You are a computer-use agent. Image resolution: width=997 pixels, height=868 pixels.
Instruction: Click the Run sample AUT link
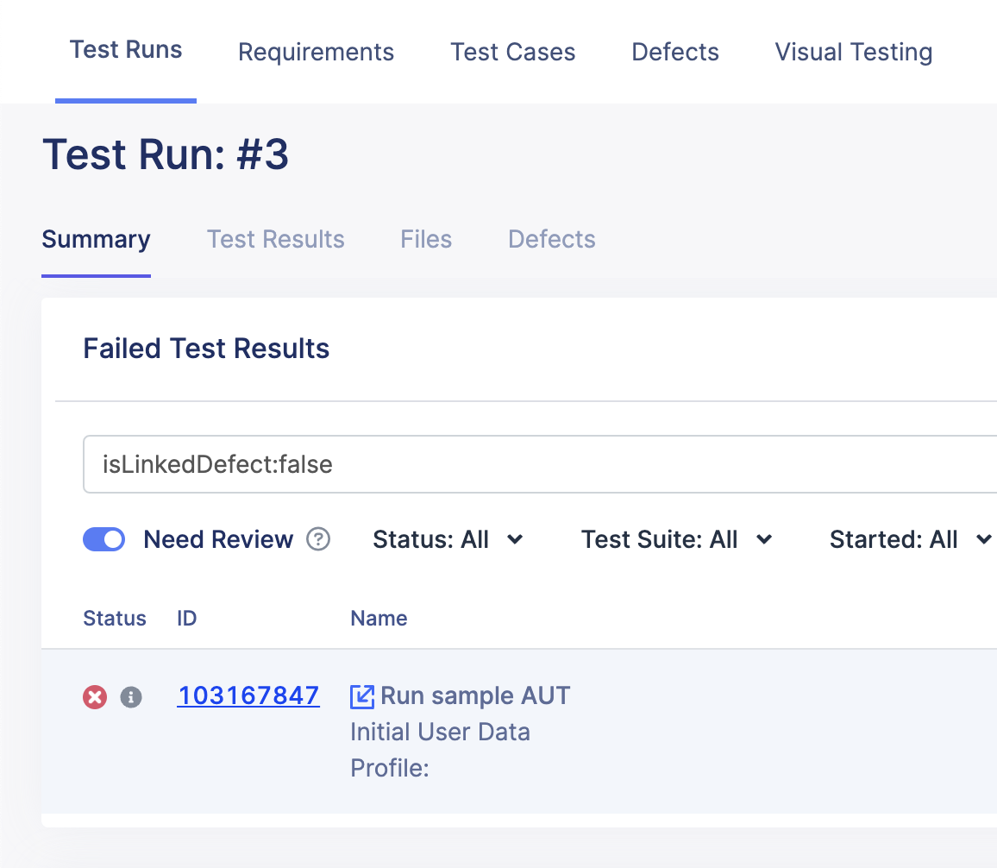(474, 695)
